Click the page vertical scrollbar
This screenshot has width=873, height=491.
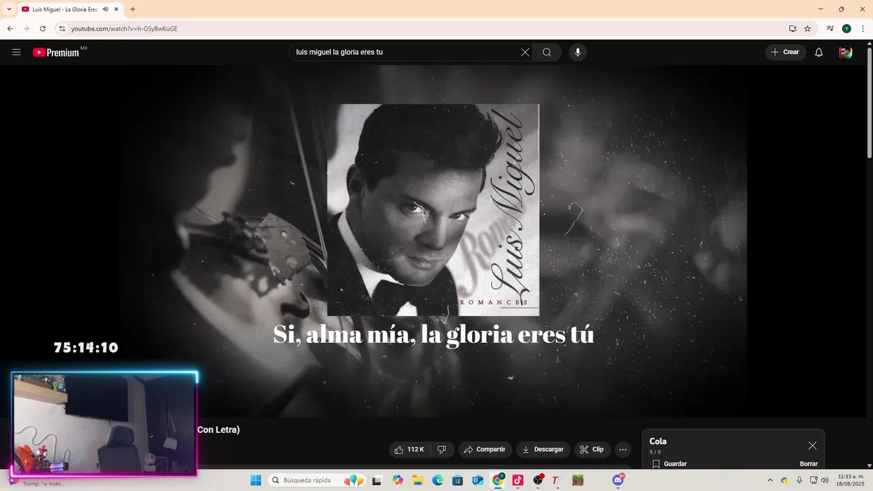pos(869,102)
